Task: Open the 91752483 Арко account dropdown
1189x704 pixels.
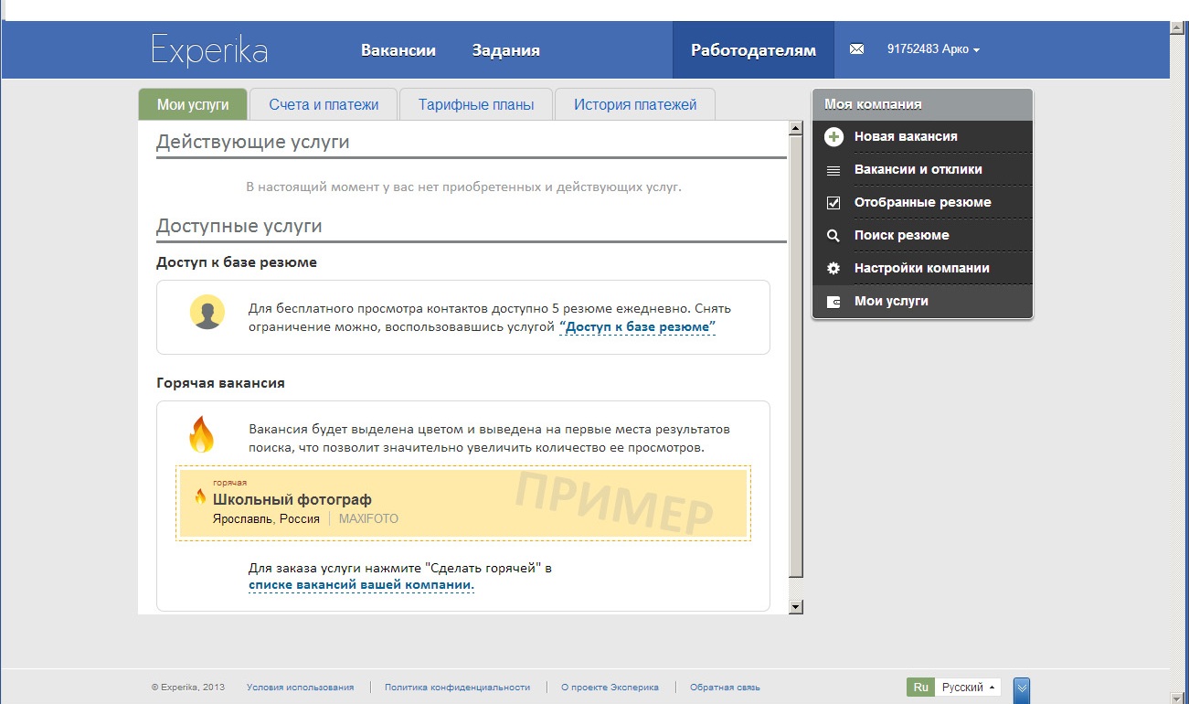Action: tap(933, 49)
